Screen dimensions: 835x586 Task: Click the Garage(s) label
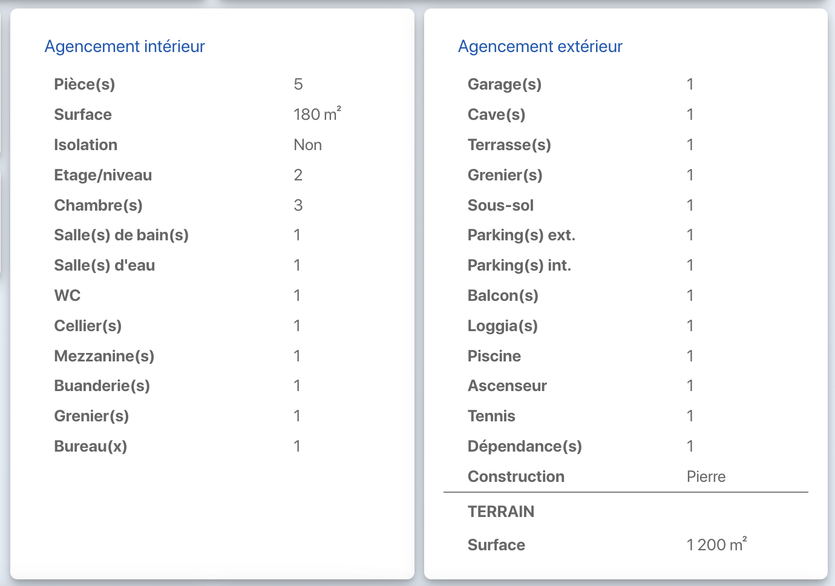504,84
